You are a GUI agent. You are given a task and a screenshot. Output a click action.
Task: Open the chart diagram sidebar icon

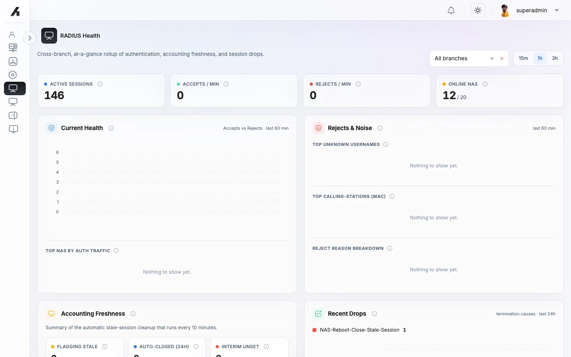(x=13, y=61)
